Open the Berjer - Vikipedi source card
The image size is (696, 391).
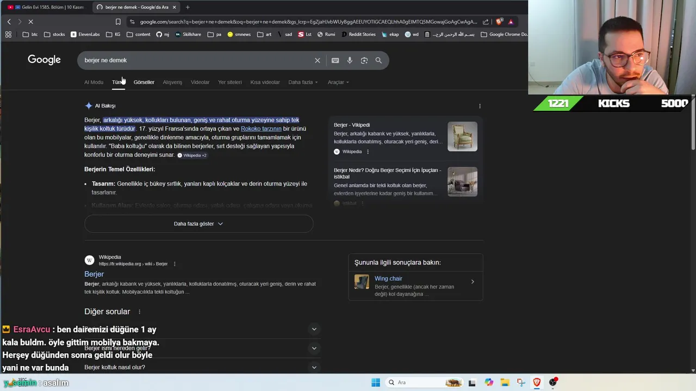click(x=406, y=137)
